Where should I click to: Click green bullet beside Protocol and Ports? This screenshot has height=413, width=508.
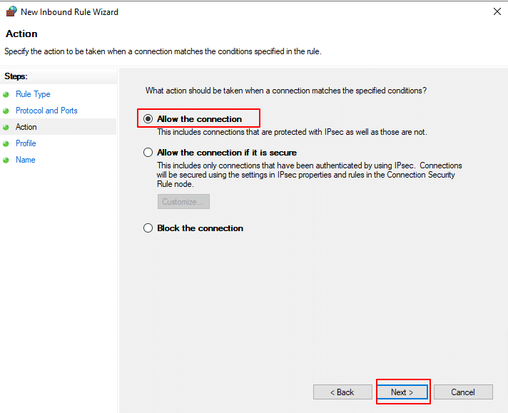6,111
